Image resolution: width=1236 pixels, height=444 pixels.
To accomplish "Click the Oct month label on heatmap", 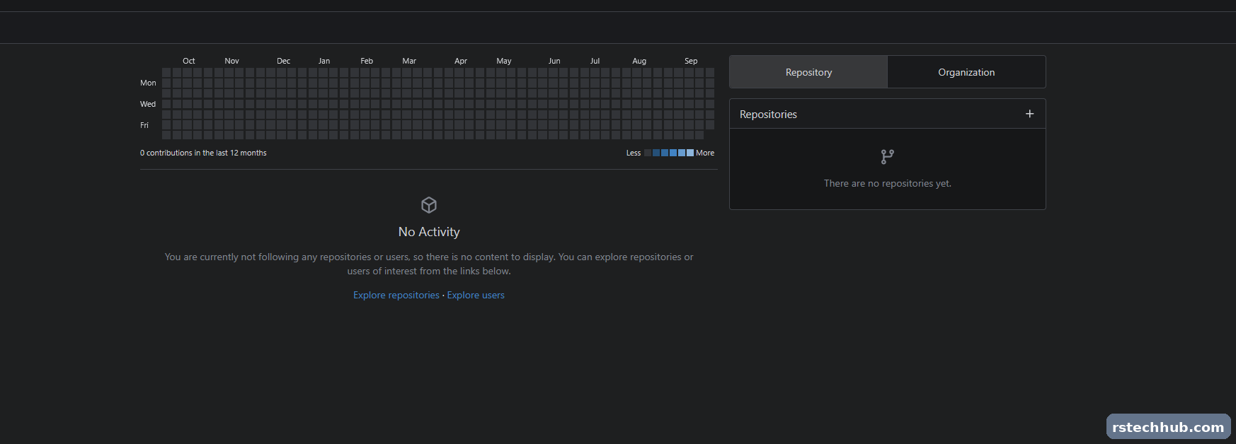I will [x=189, y=61].
